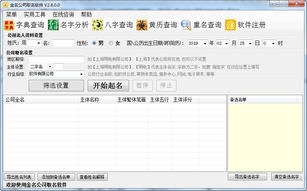Expand the birth year dropdown
This screenshot has height=191, width=307.
205,44
